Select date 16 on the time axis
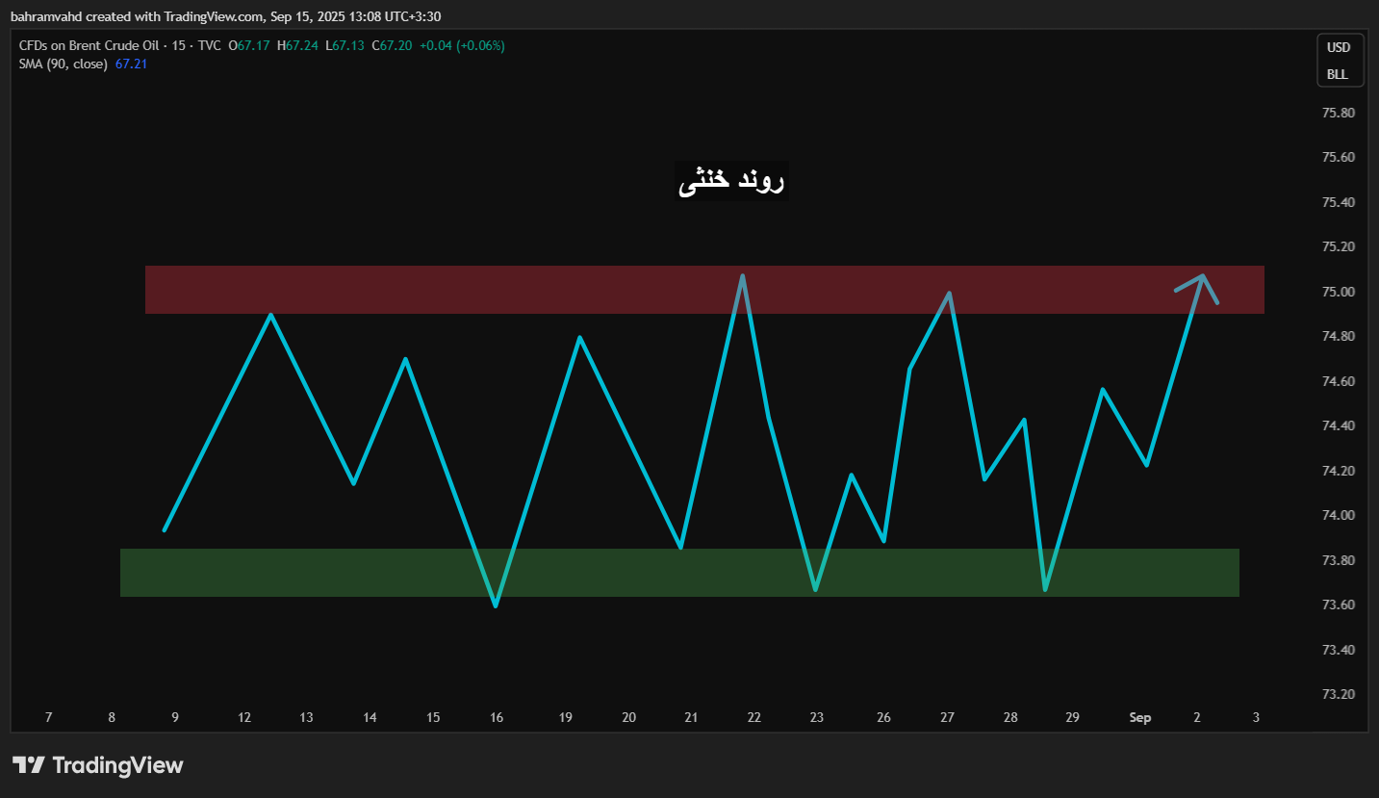 [497, 717]
